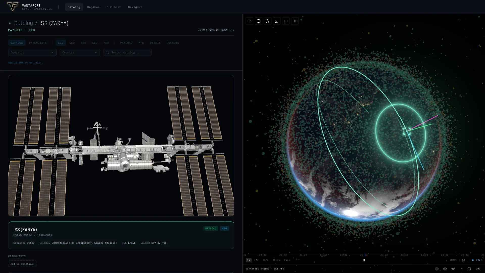The width and height of the screenshot is (485, 273).
Task: Filter orbit regime by LEO
Action: click(72, 43)
